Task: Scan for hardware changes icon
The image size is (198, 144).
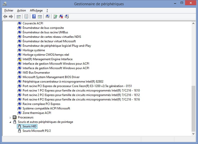Action: [x=48, y=16]
